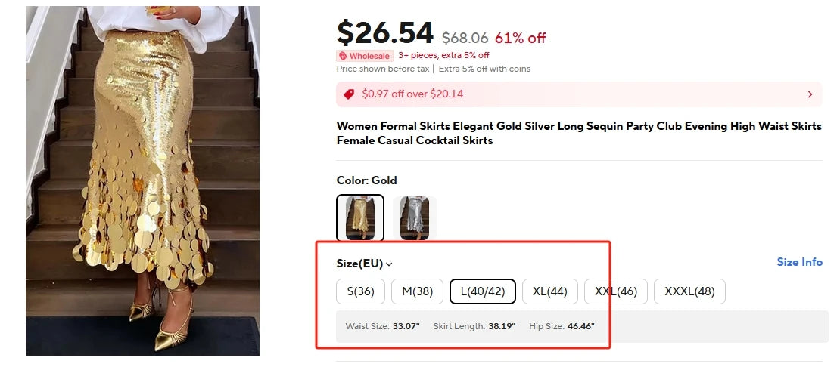Click the "Price shown before tax" note
The height and width of the screenshot is (370, 840).
point(383,69)
